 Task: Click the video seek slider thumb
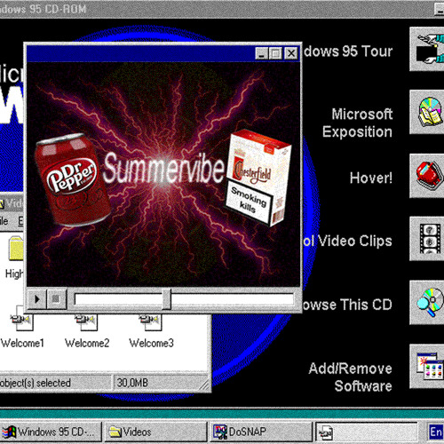click(x=167, y=299)
